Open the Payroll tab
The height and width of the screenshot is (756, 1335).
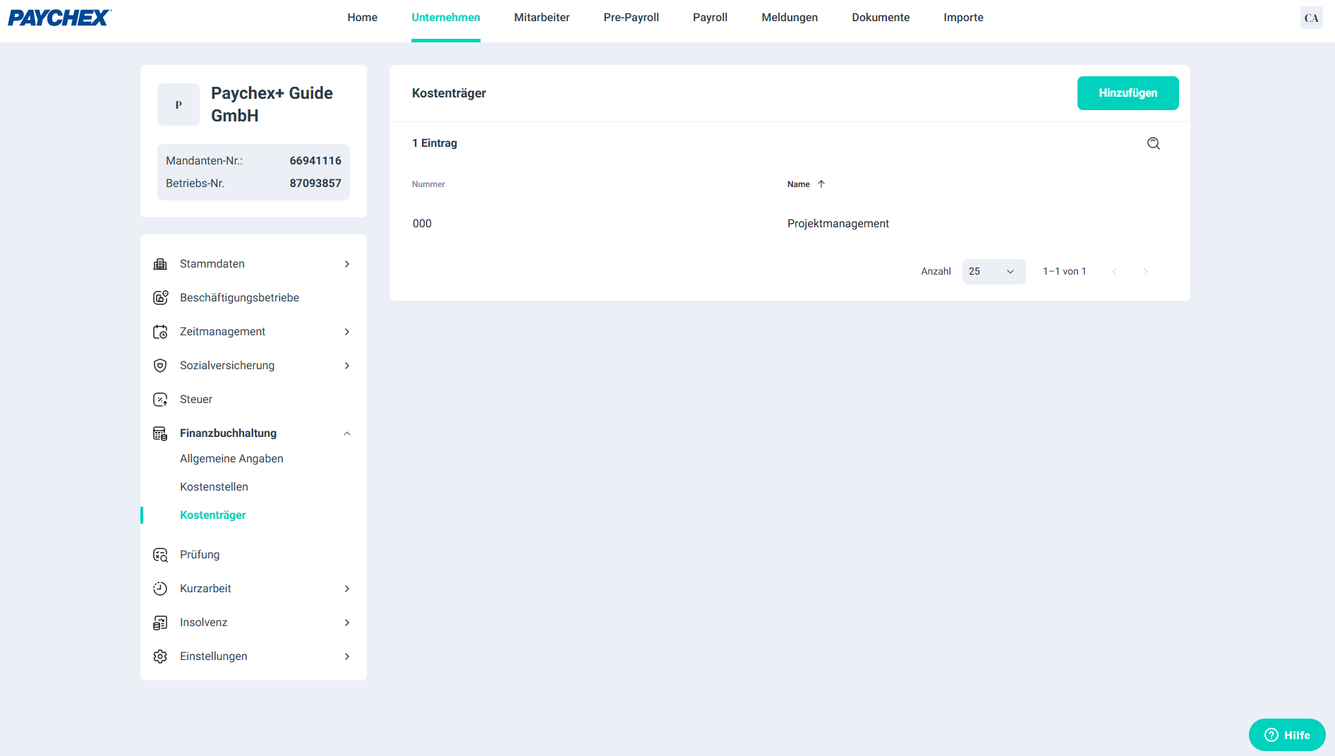pyautogui.click(x=710, y=18)
